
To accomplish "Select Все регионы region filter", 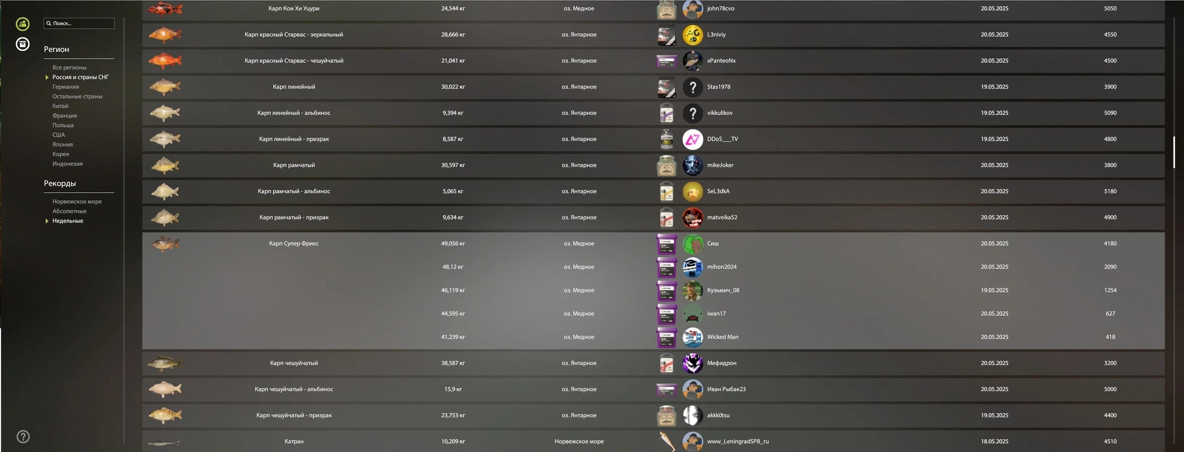I will tap(69, 67).
